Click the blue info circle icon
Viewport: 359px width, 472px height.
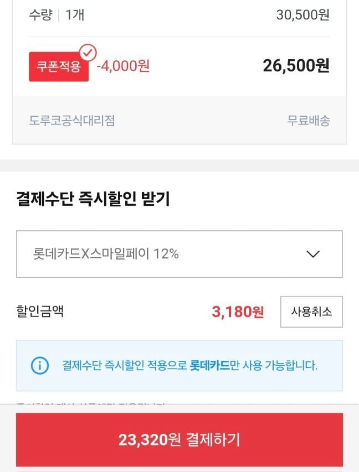click(40, 365)
